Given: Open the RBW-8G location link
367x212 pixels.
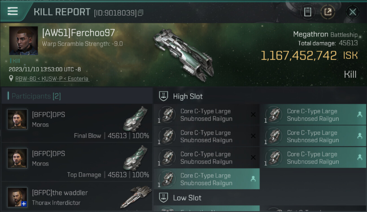Looking at the screenshot, I should pyautogui.click(x=52, y=79).
